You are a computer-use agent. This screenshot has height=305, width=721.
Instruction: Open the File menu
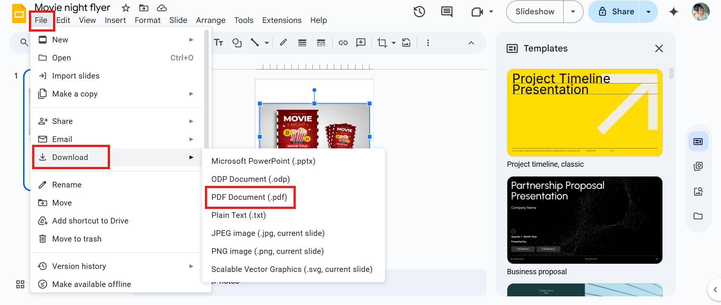pyautogui.click(x=41, y=20)
